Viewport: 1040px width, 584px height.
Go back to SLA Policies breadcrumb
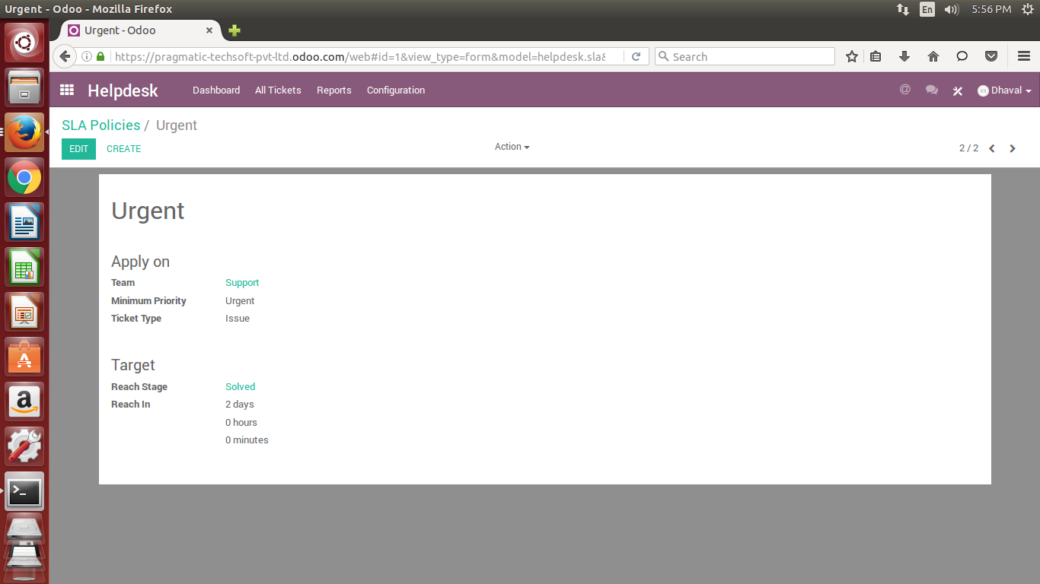click(x=101, y=125)
